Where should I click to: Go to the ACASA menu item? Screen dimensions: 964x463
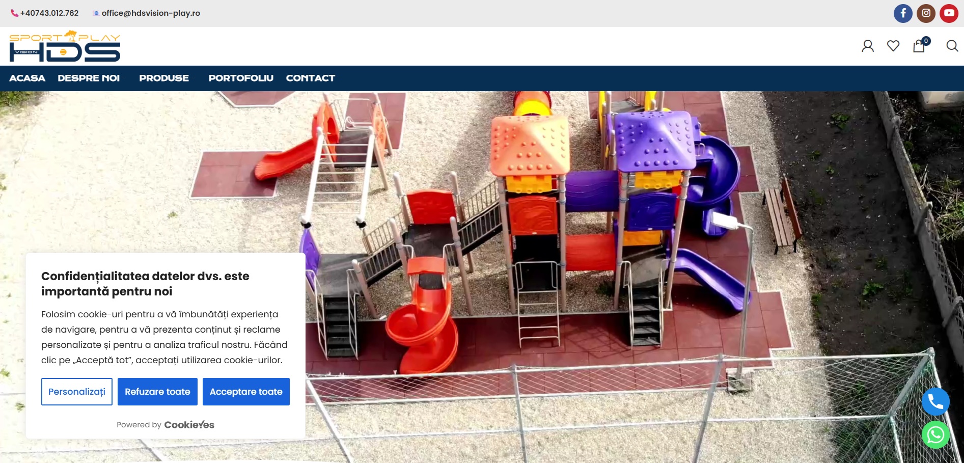click(x=27, y=78)
